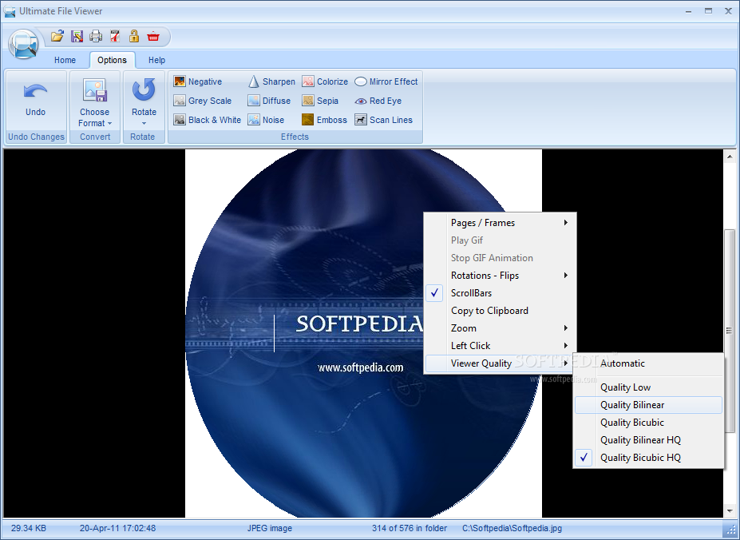Expand the Pages / Frames submenu
The image size is (740, 540).
501,223
